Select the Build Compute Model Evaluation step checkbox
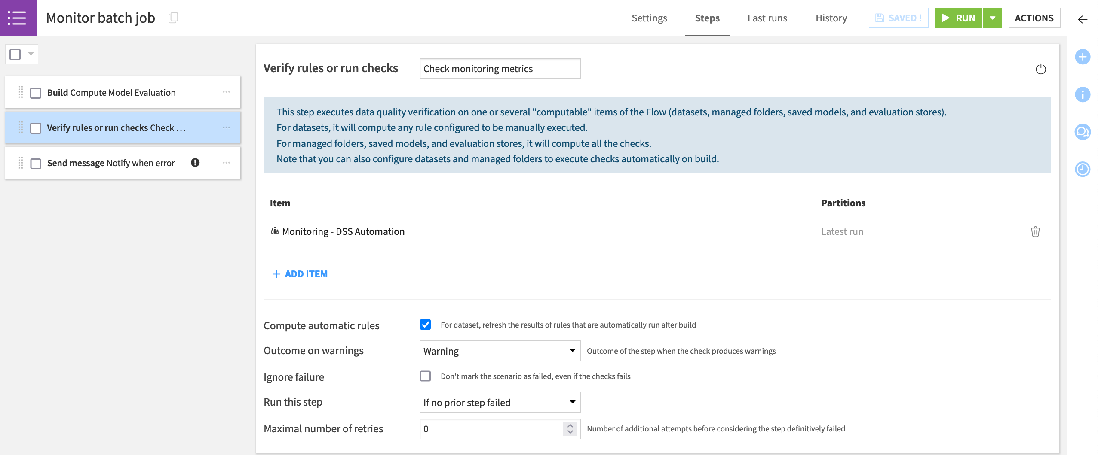The image size is (1098, 455). [36, 93]
